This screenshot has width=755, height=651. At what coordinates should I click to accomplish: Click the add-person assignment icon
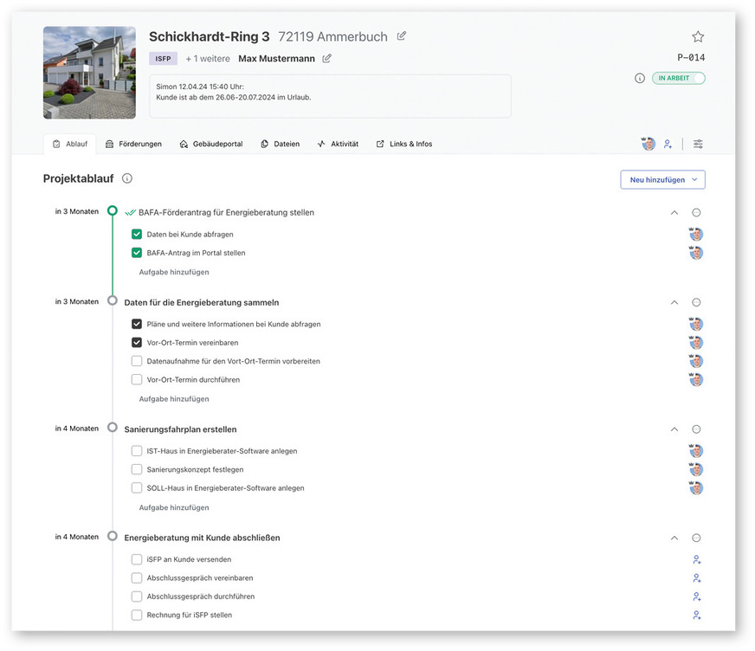pos(668,144)
